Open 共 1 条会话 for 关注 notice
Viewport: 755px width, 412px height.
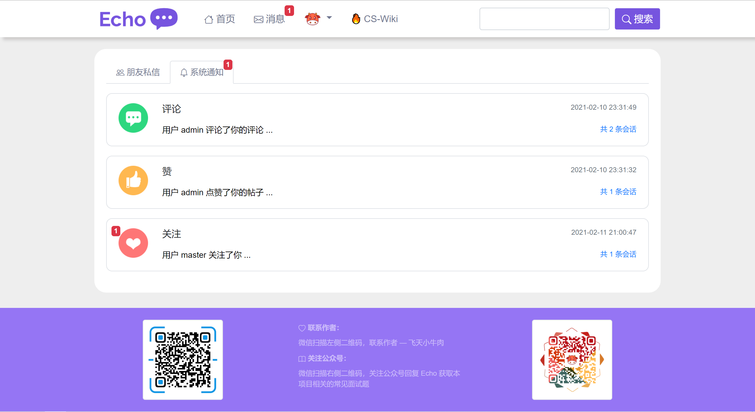pyautogui.click(x=618, y=254)
